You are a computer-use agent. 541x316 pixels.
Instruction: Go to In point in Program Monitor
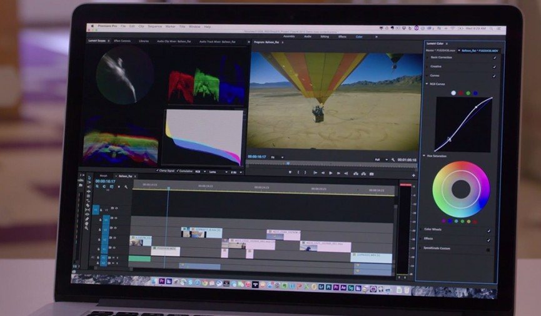pyautogui.click(x=315, y=173)
